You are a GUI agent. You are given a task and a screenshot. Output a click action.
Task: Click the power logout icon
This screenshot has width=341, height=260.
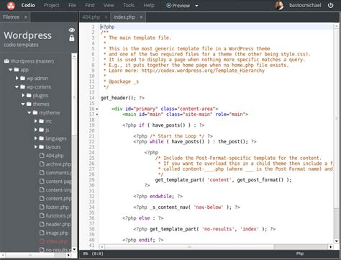[330, 5]
